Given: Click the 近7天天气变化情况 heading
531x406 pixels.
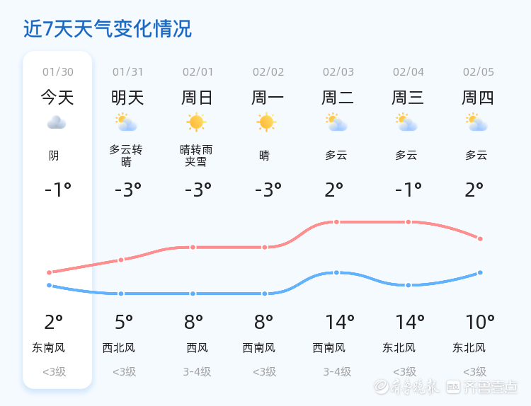Looking at the screenshot, I should coord(108,29).
